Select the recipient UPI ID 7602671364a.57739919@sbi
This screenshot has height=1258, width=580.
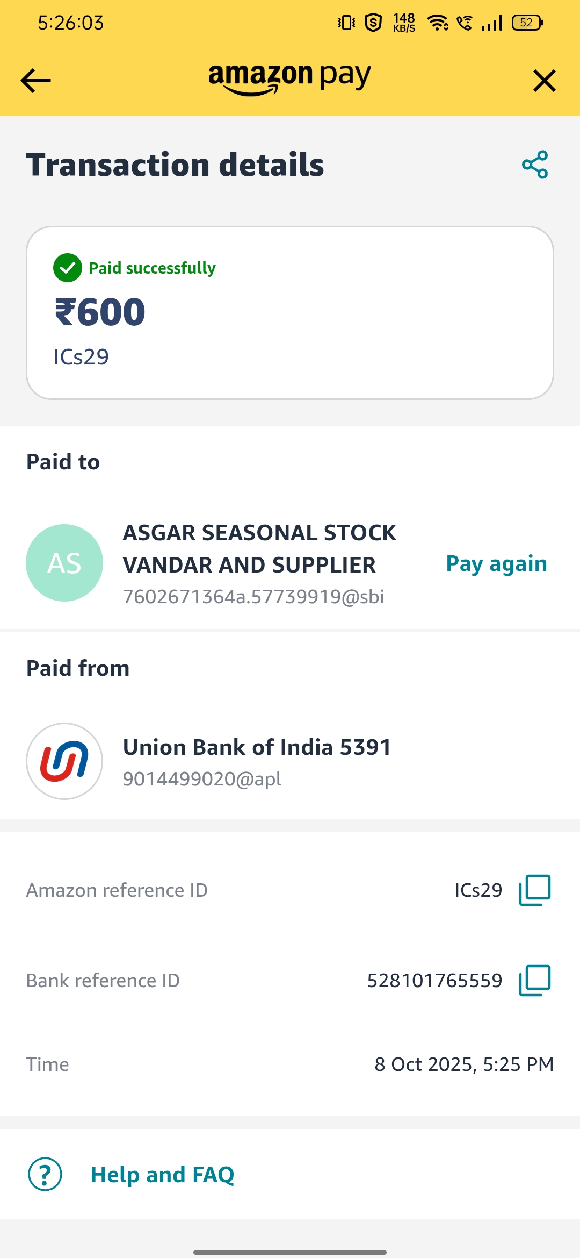point(253,597)
